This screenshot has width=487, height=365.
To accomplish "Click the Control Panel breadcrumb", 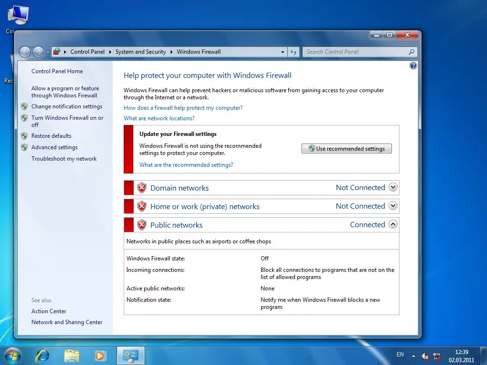I will point(88,52).
